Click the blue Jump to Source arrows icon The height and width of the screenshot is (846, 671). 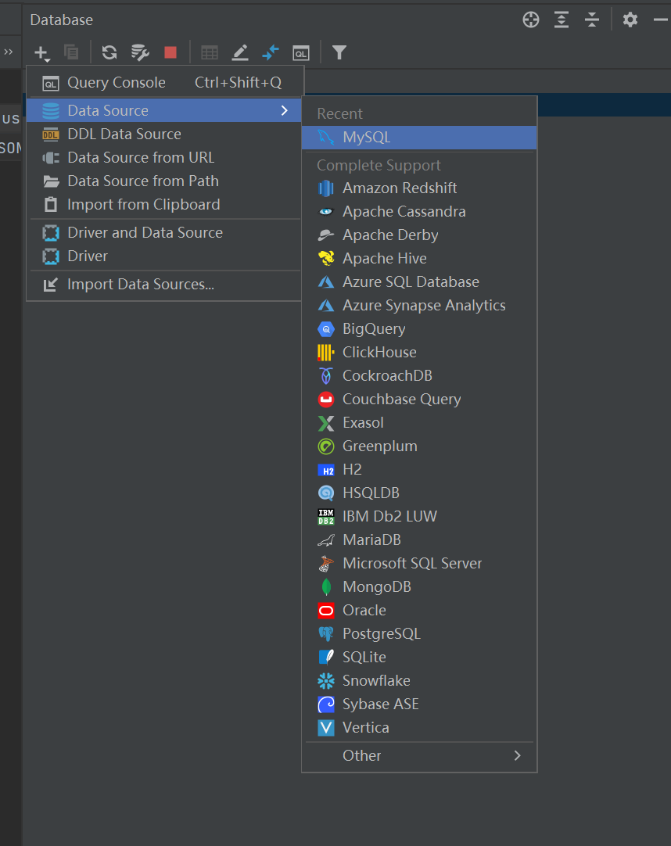[271, 52]
